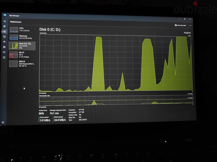Viewport: 217px width, 162px height.
Task: Maximize the Task Manager window
Action: coord(185,19)
